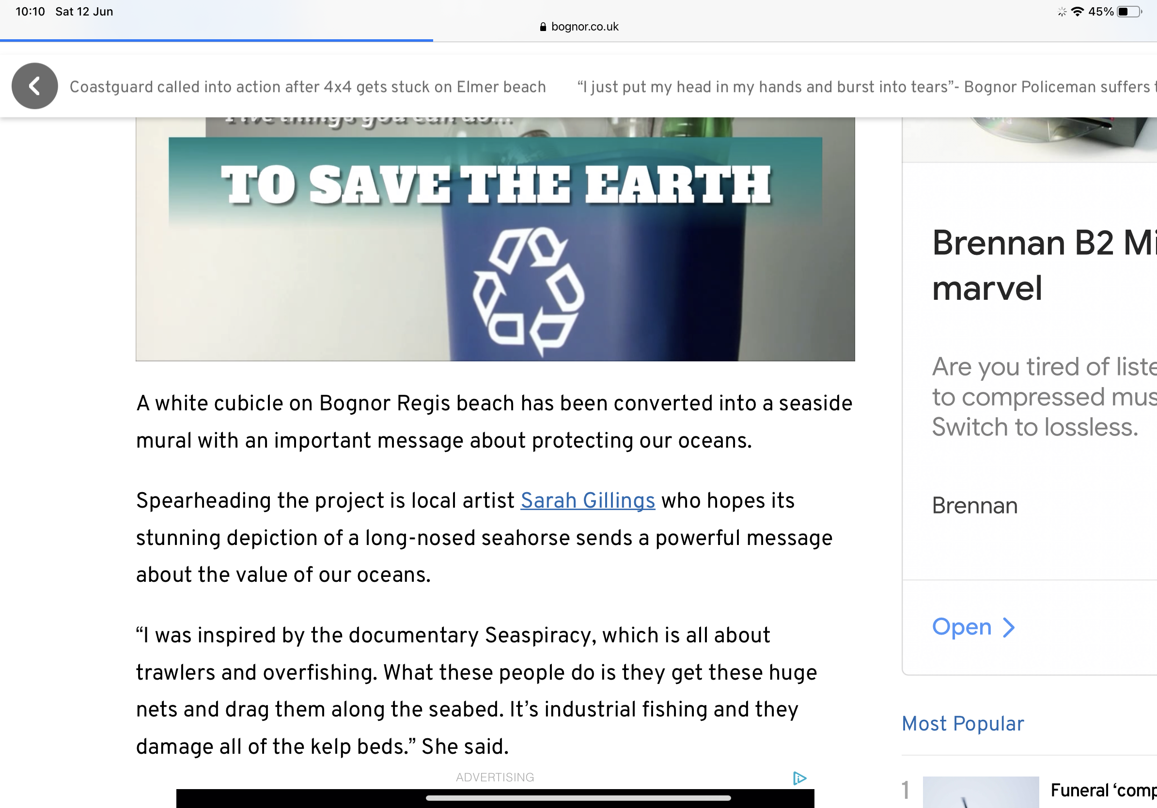Click the ADVERTISING label above bottom ad
Viewport: 1157px width, 808px height.
pos(495,777)
